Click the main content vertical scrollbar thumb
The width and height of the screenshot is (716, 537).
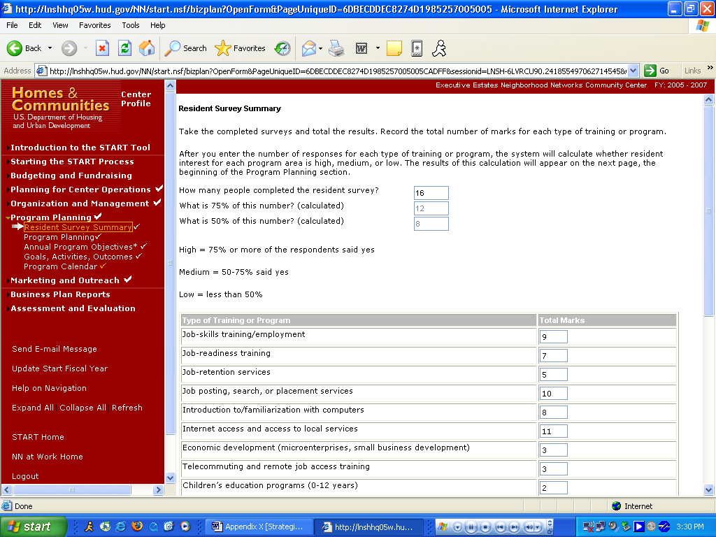(709, 211)
